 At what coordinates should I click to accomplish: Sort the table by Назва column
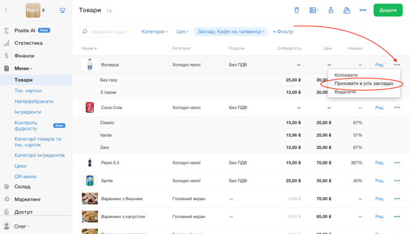[89, 48]
